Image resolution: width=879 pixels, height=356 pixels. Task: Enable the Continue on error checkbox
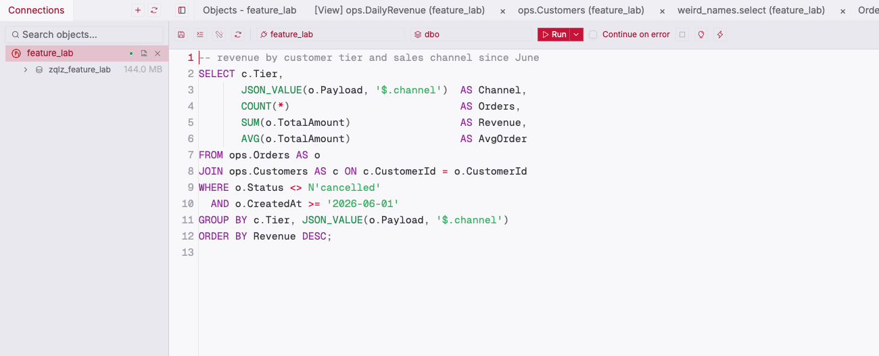click(x=593, y=35)
